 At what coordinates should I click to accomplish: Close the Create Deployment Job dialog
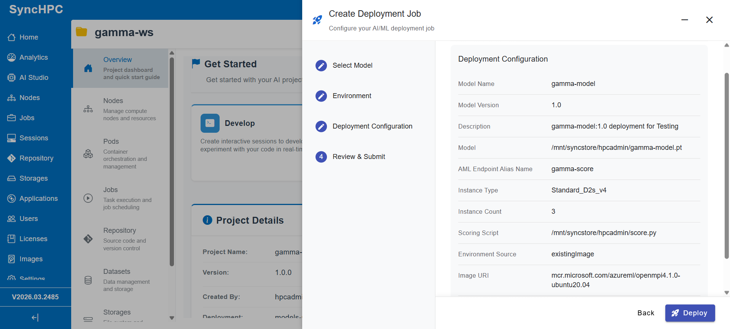pos(709,20)
